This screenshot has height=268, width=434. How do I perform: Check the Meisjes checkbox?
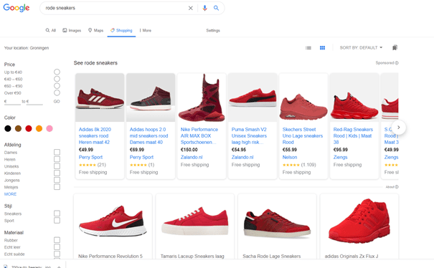point(57,187)
